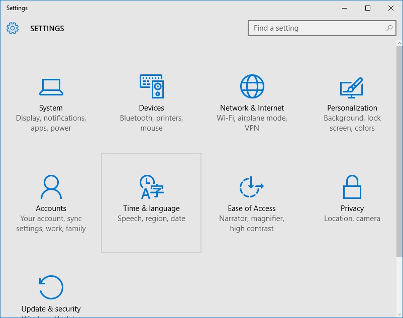Open the Network & Internet globe icon
The height and width of the screenshot is (318, 403).
coord(252,86)
